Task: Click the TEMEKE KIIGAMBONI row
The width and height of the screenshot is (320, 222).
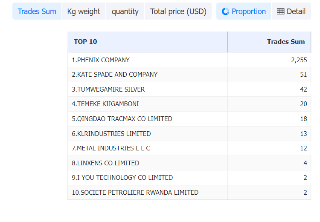Action: (x=105, y=104)
